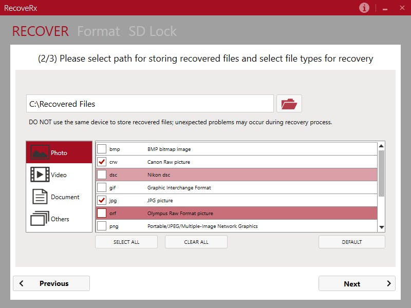Check the orf Olympus Raw checkbox
411x308 pixels.
[102, 213]
